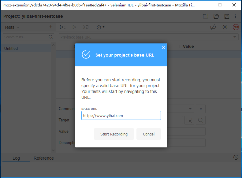Switch to the Reference tab
This screenshot has width=242, height=178.
click(44, 158)
